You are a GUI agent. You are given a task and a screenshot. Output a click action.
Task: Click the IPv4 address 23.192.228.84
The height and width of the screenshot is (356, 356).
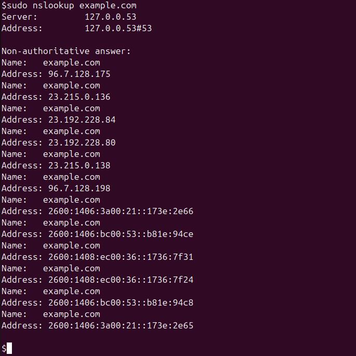[x=82, y=120]
